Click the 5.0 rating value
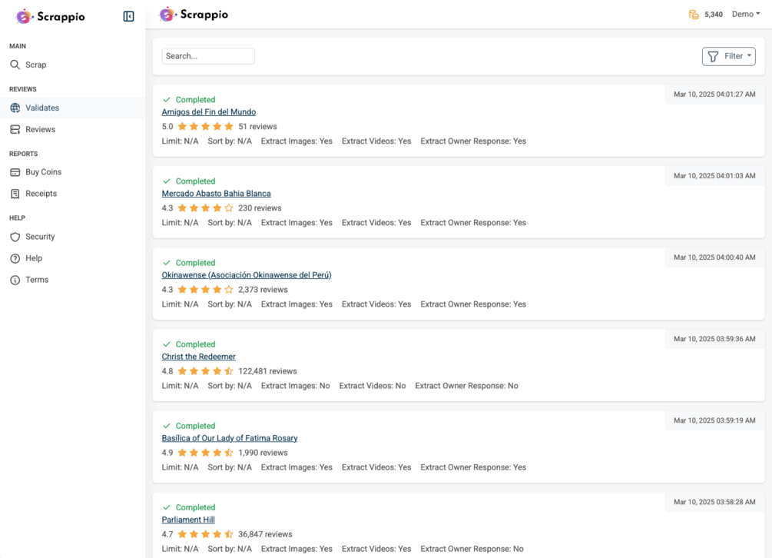The width and height of the screenshot is (772, 558). click(167, 127)
